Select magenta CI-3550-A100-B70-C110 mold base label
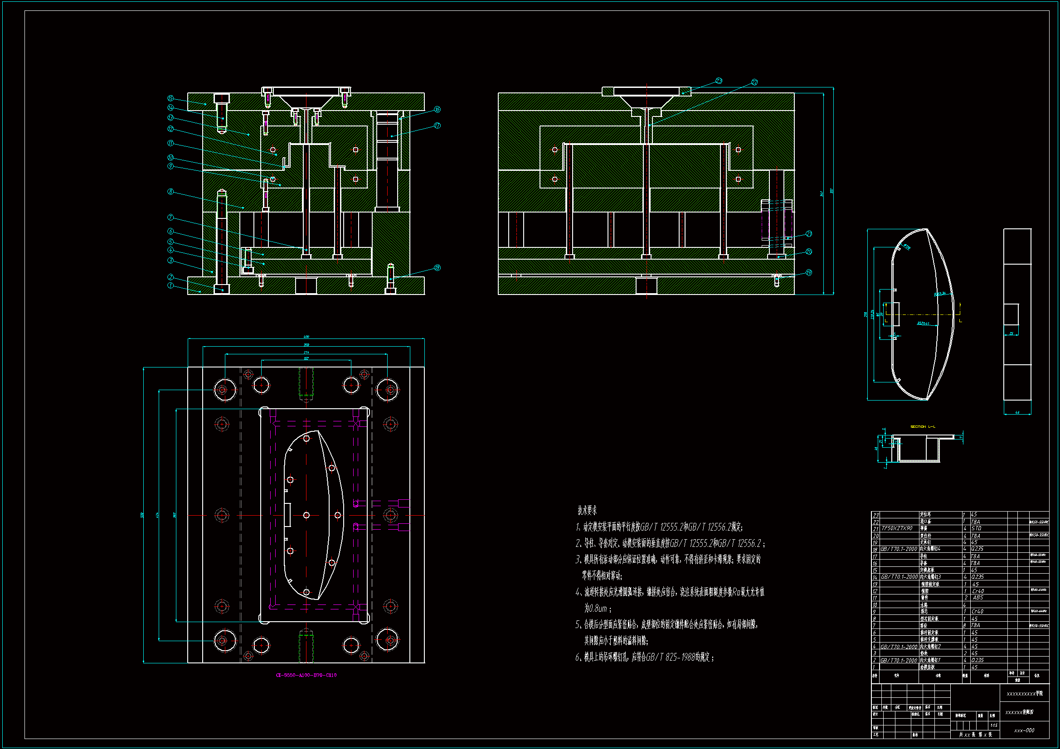Image resolution: width=1060 pixels, height=749 pixels. [x=306, y=675]
